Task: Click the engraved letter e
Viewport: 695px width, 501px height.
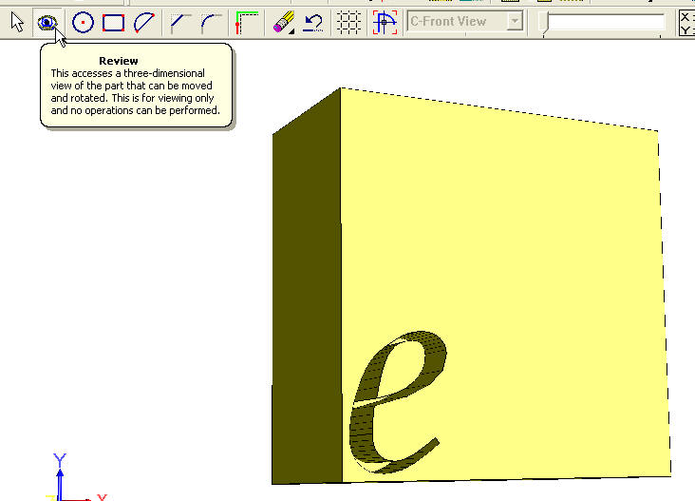Action: (398, 402)
